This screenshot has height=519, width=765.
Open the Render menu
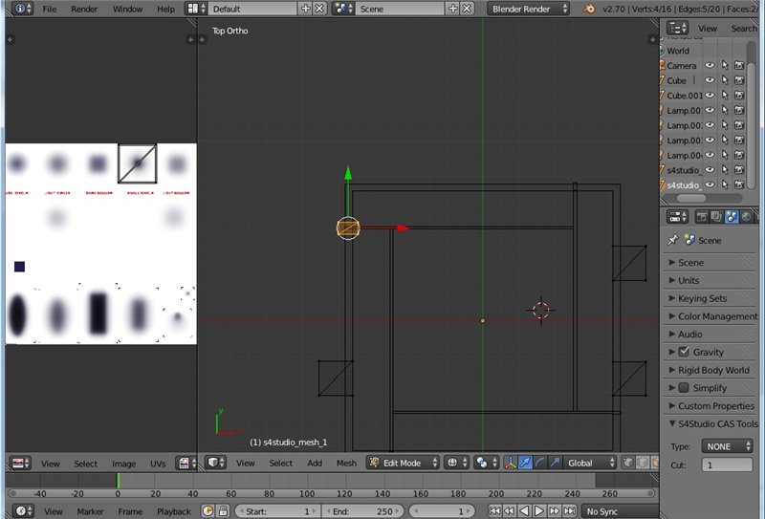84,9
